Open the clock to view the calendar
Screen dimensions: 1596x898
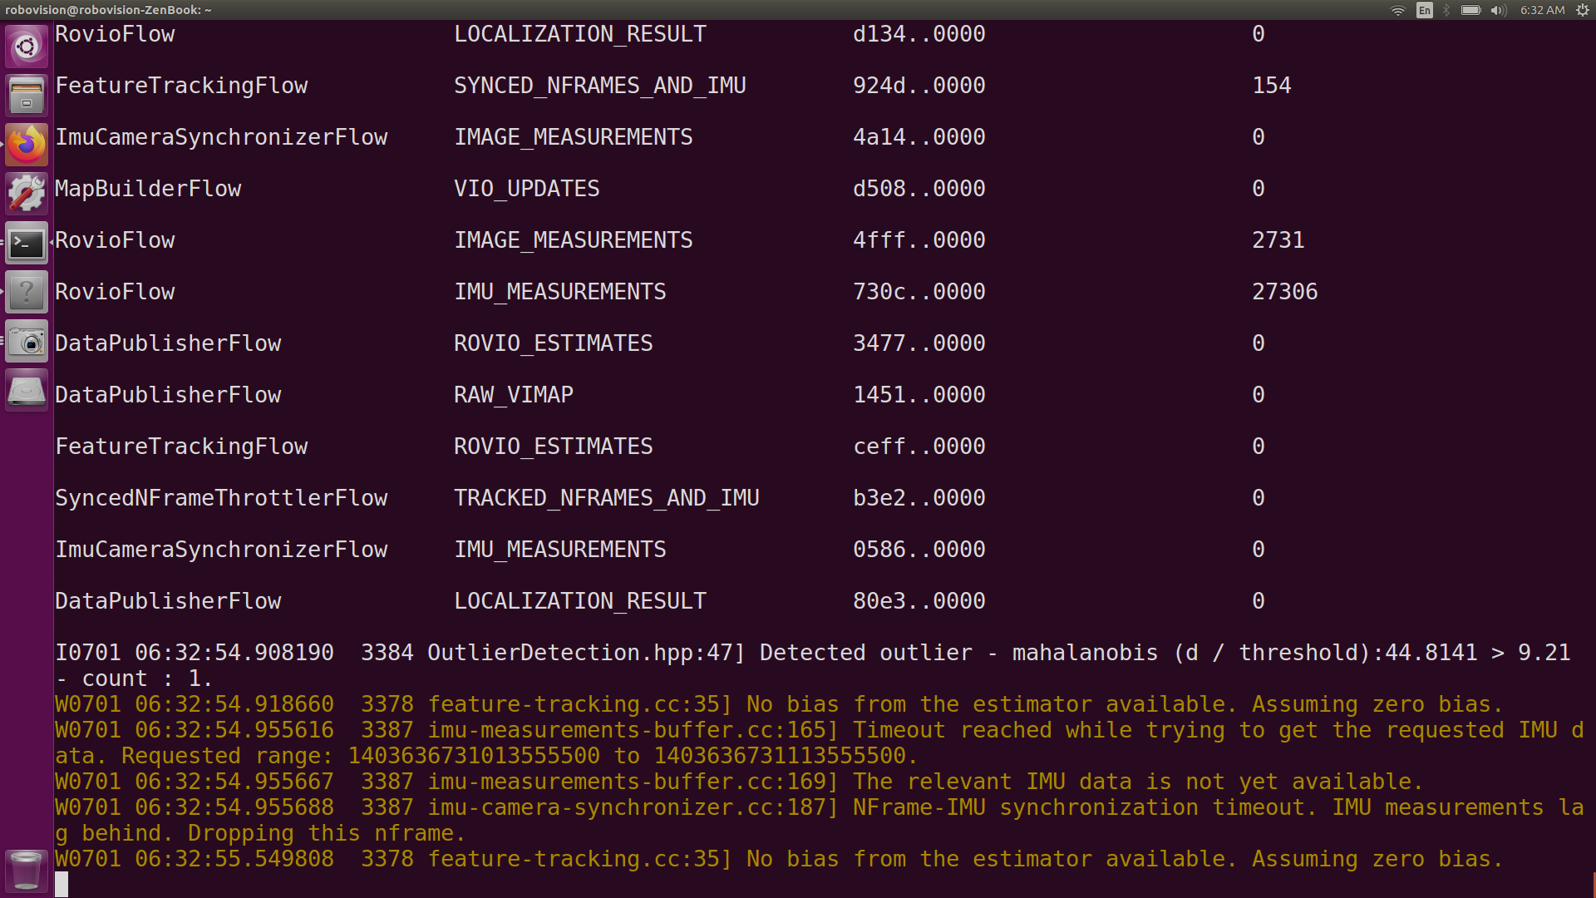pos(1542,10)
